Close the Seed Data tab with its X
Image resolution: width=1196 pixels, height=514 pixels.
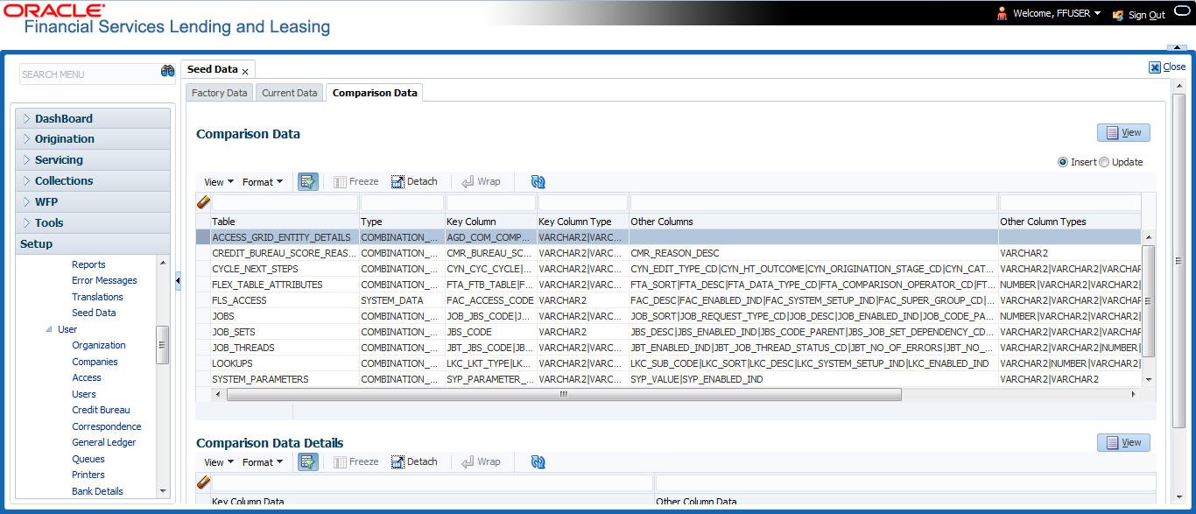click(245, 71)
